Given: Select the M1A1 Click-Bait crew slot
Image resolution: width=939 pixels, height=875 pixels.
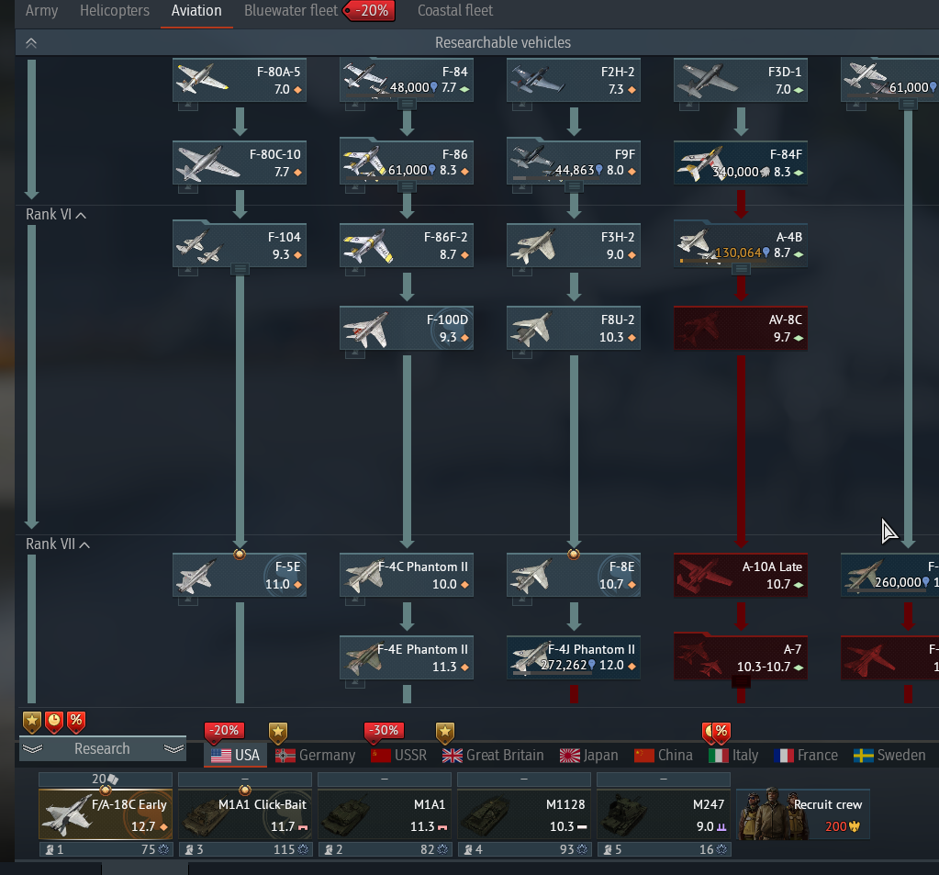Looking at the screenshot, I should (x=245, y=815).
